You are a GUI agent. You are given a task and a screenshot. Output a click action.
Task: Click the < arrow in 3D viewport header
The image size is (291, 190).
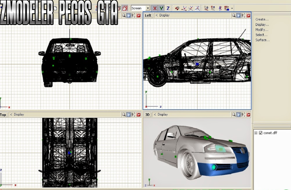[155, 114]
